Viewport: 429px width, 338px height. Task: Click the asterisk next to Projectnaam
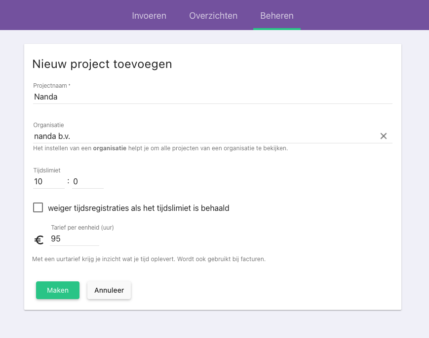pos(69,85)
